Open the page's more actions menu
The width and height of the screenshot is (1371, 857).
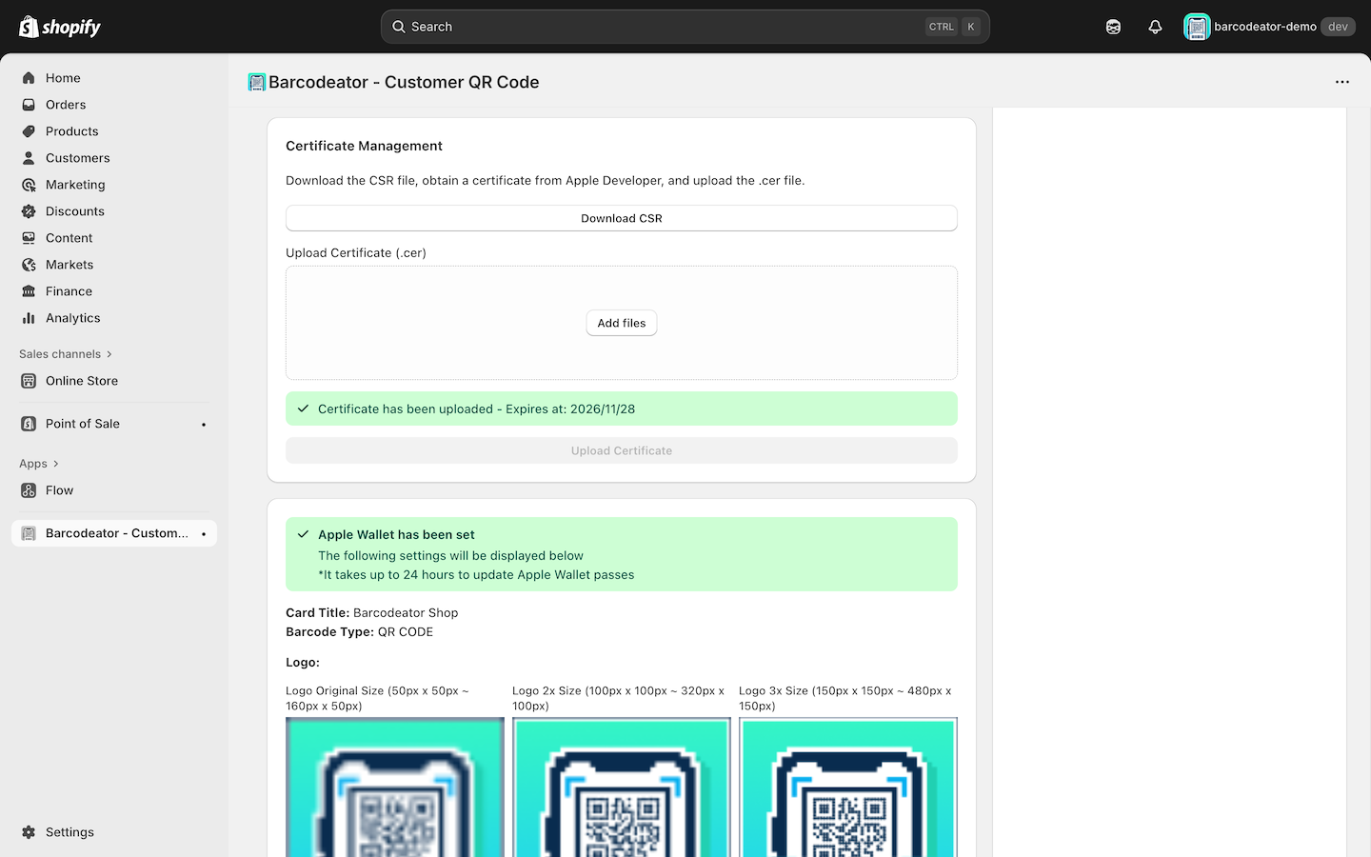click(x=1341, y=82)
